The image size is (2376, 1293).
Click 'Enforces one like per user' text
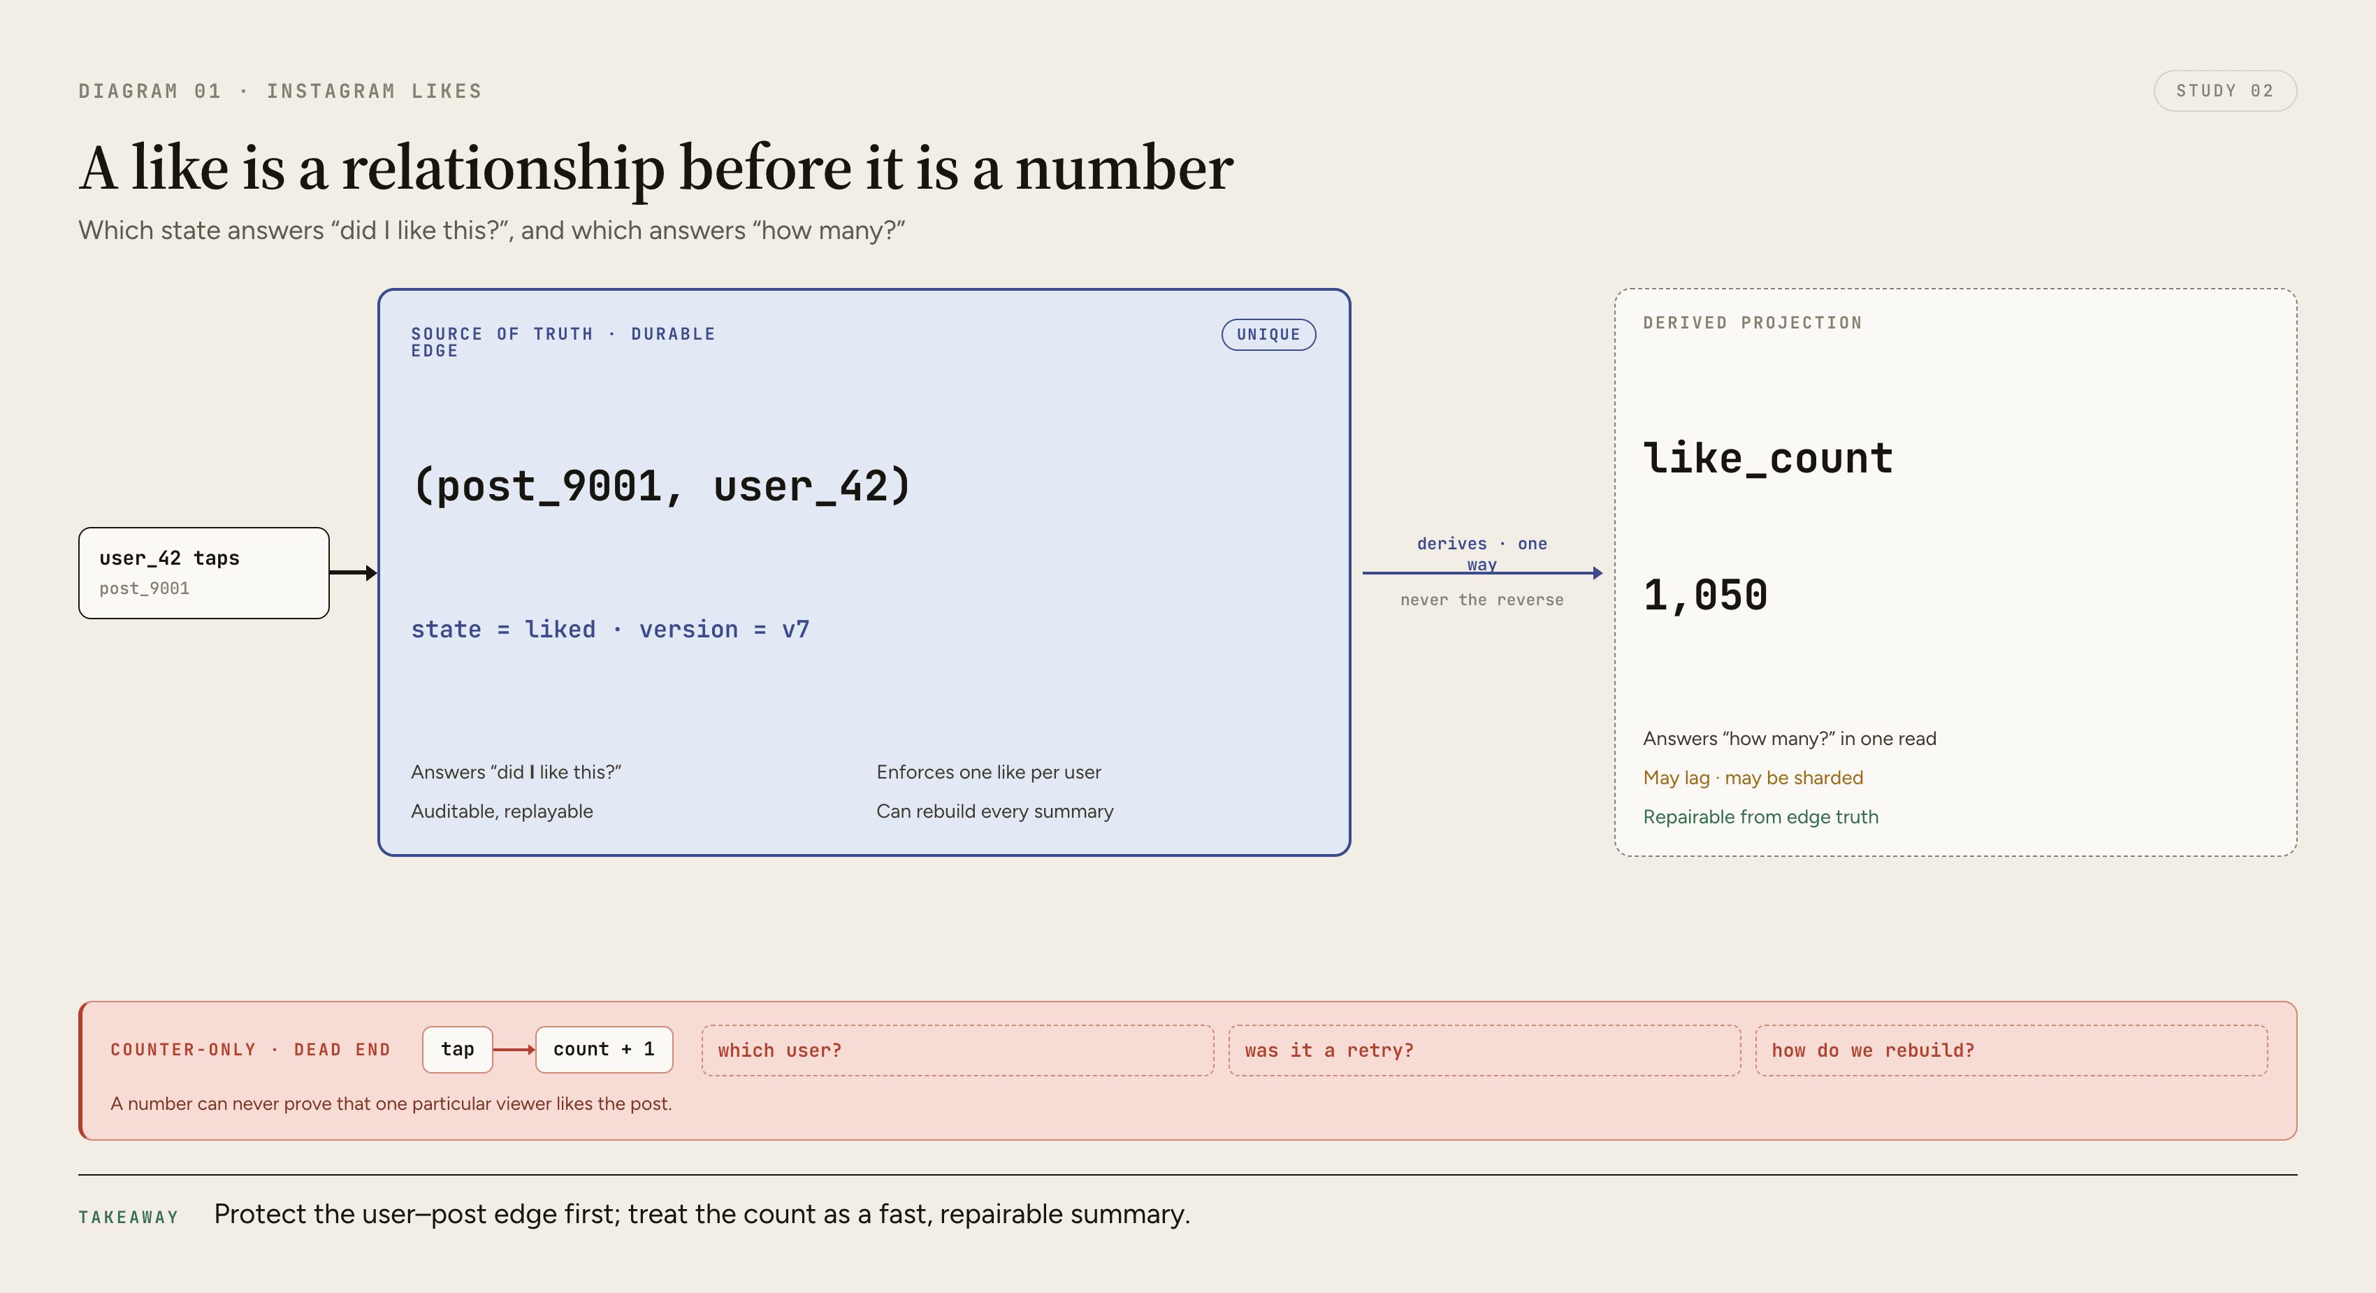pyautogui.click(x=988, y=772)
